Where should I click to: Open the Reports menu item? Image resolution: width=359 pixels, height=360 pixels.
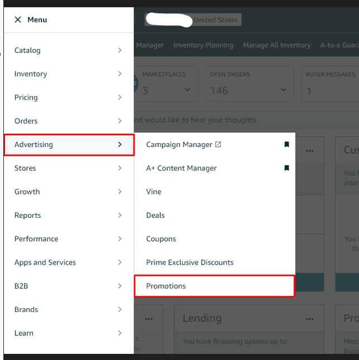click(69, 215)
